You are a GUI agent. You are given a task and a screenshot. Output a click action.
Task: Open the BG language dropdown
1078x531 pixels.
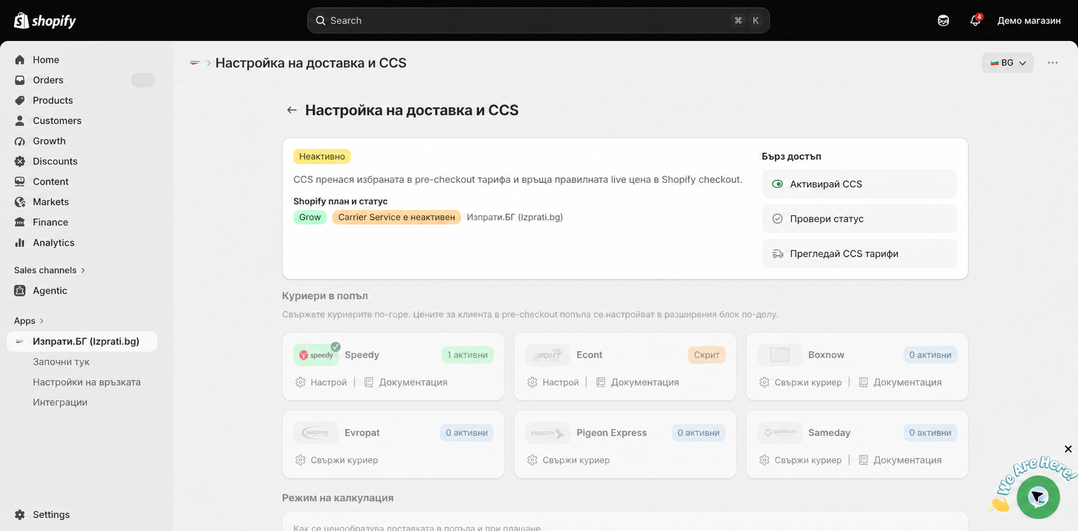pyautogui.click(x=1007, y=63)
